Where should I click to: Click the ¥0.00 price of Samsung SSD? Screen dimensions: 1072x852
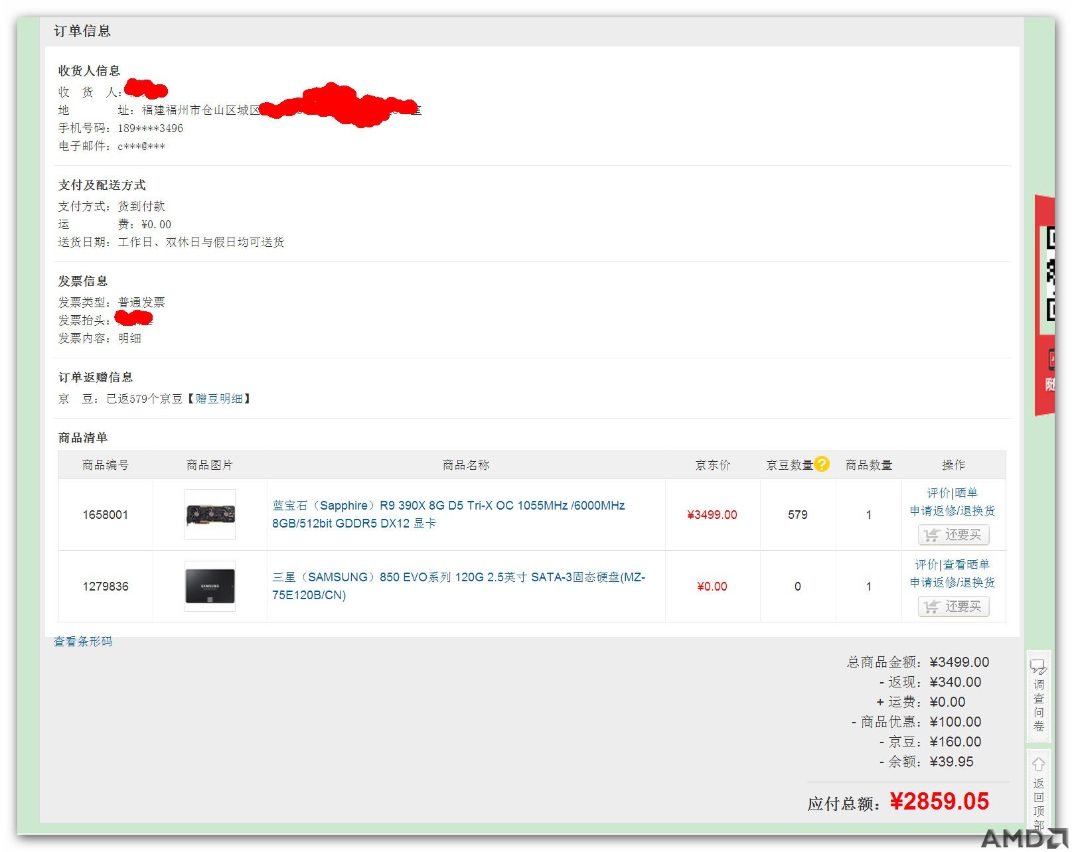click(x=712, y=587)
